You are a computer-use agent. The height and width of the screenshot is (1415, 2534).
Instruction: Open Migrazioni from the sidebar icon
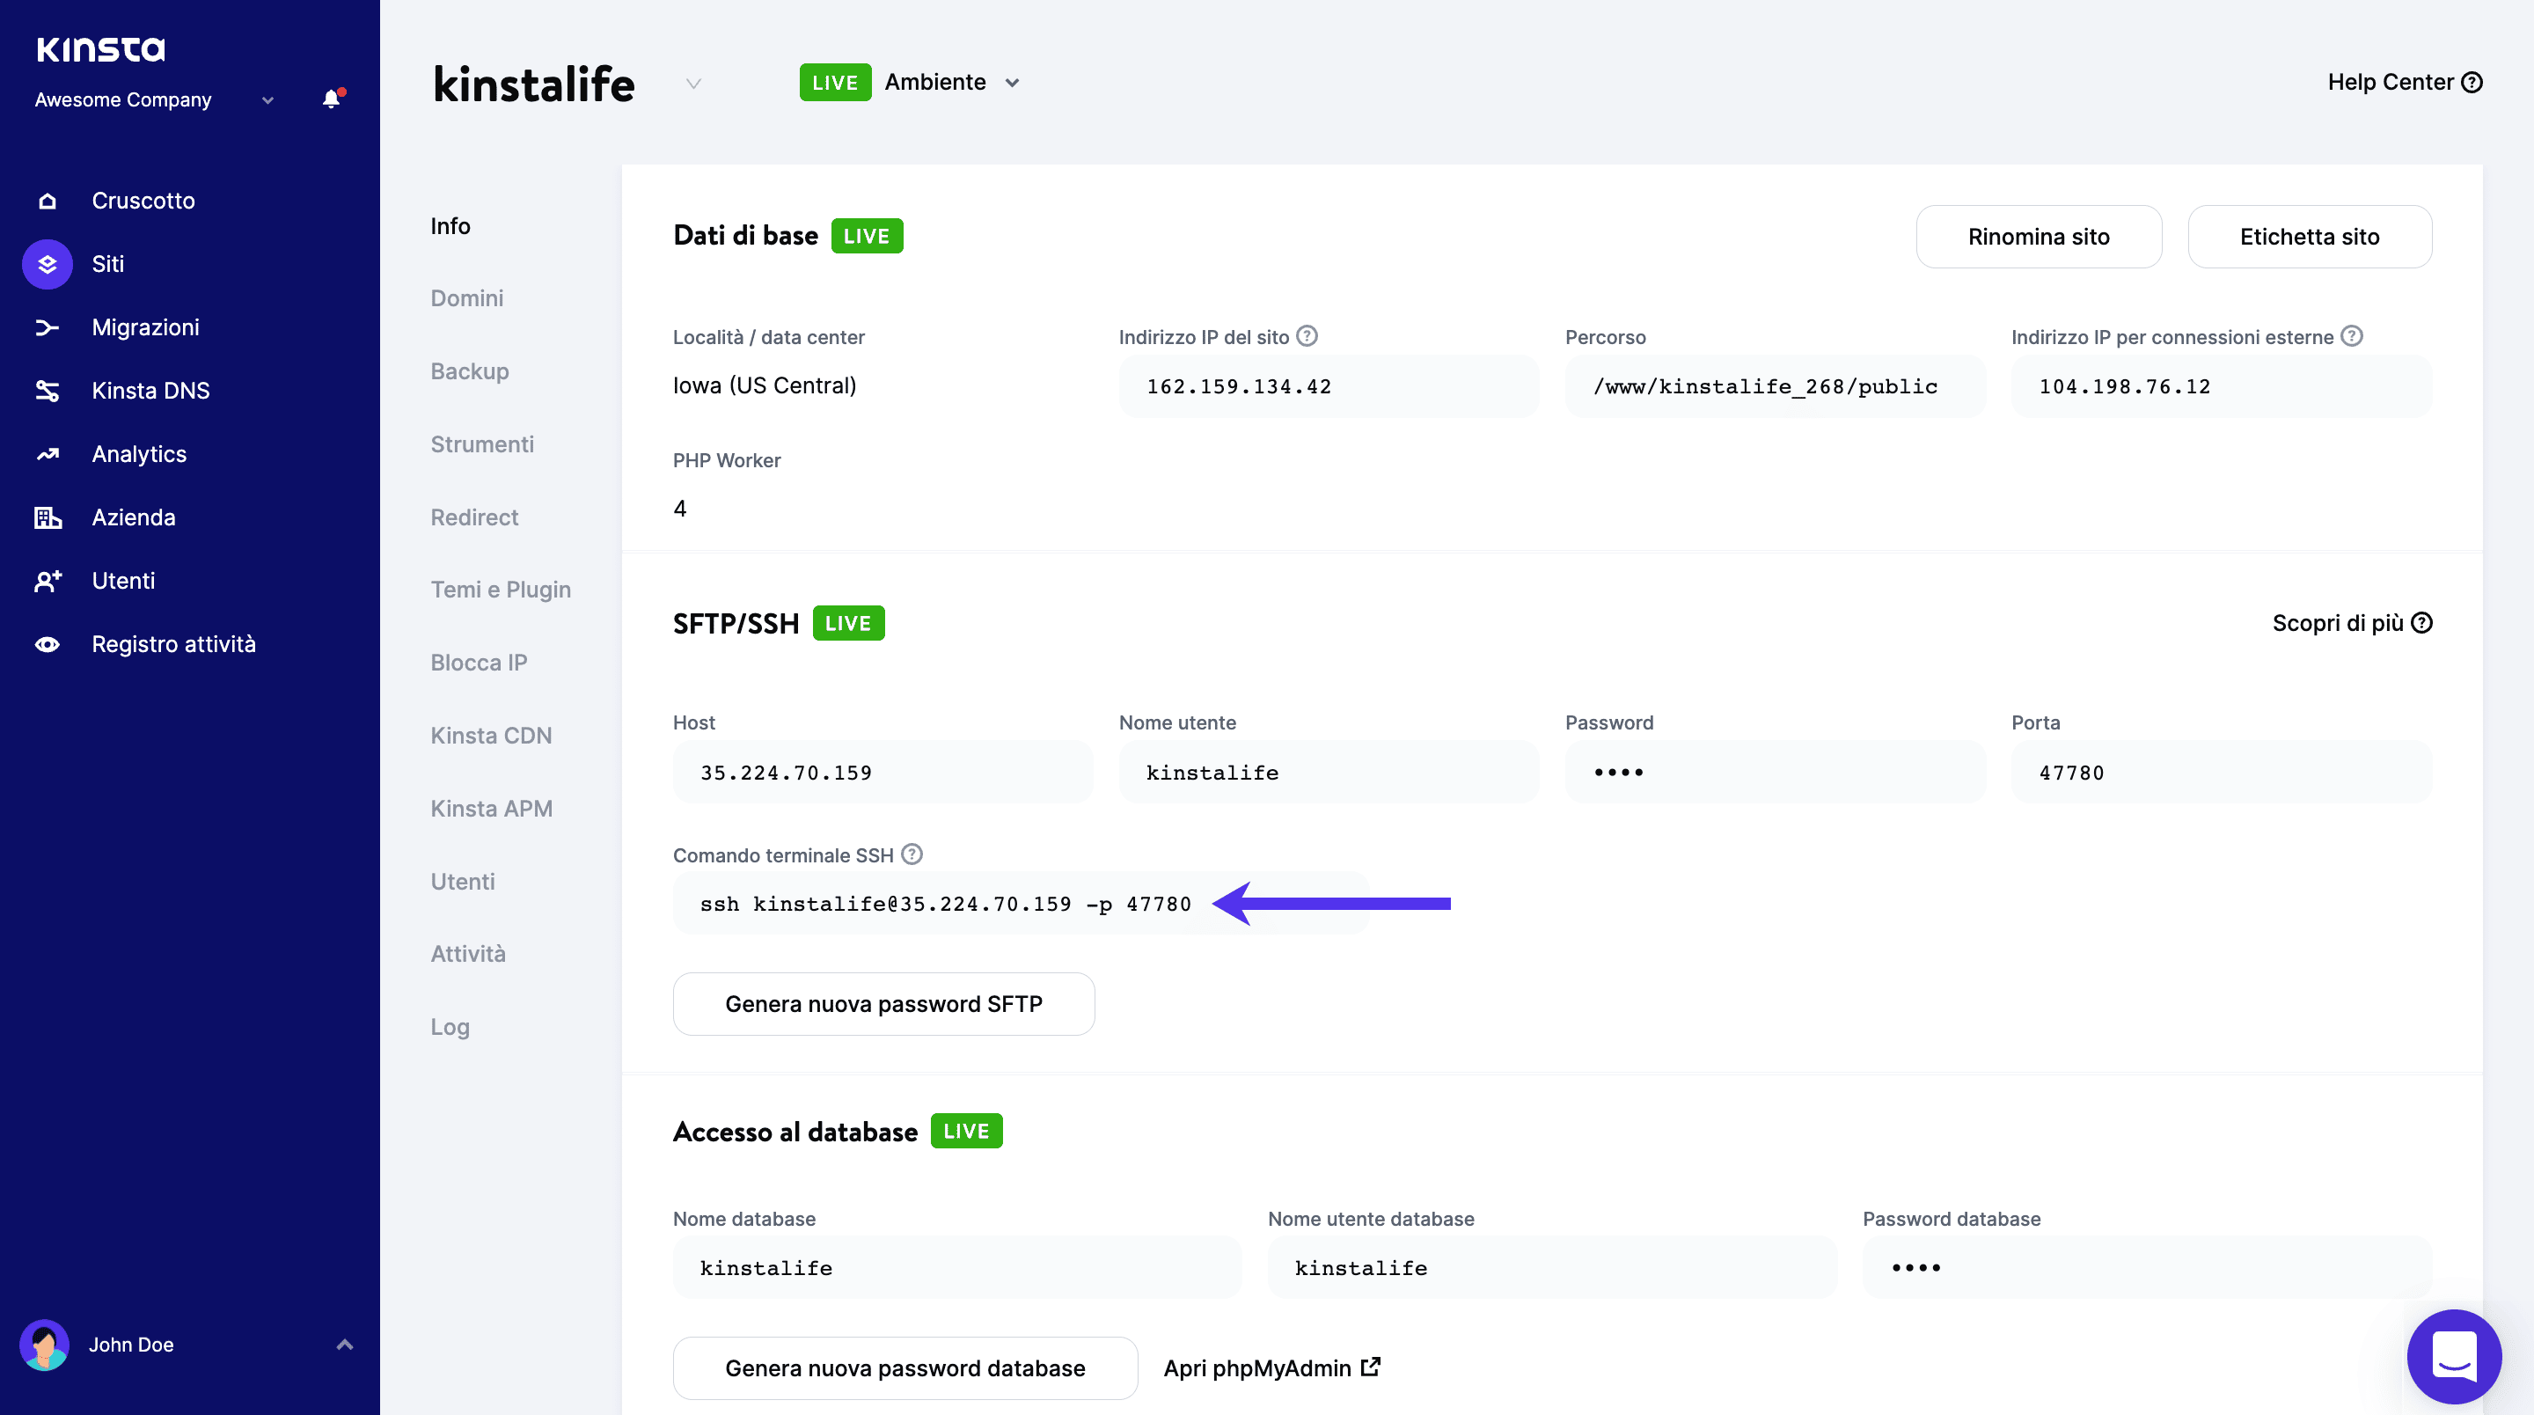[x=47, y=326]
